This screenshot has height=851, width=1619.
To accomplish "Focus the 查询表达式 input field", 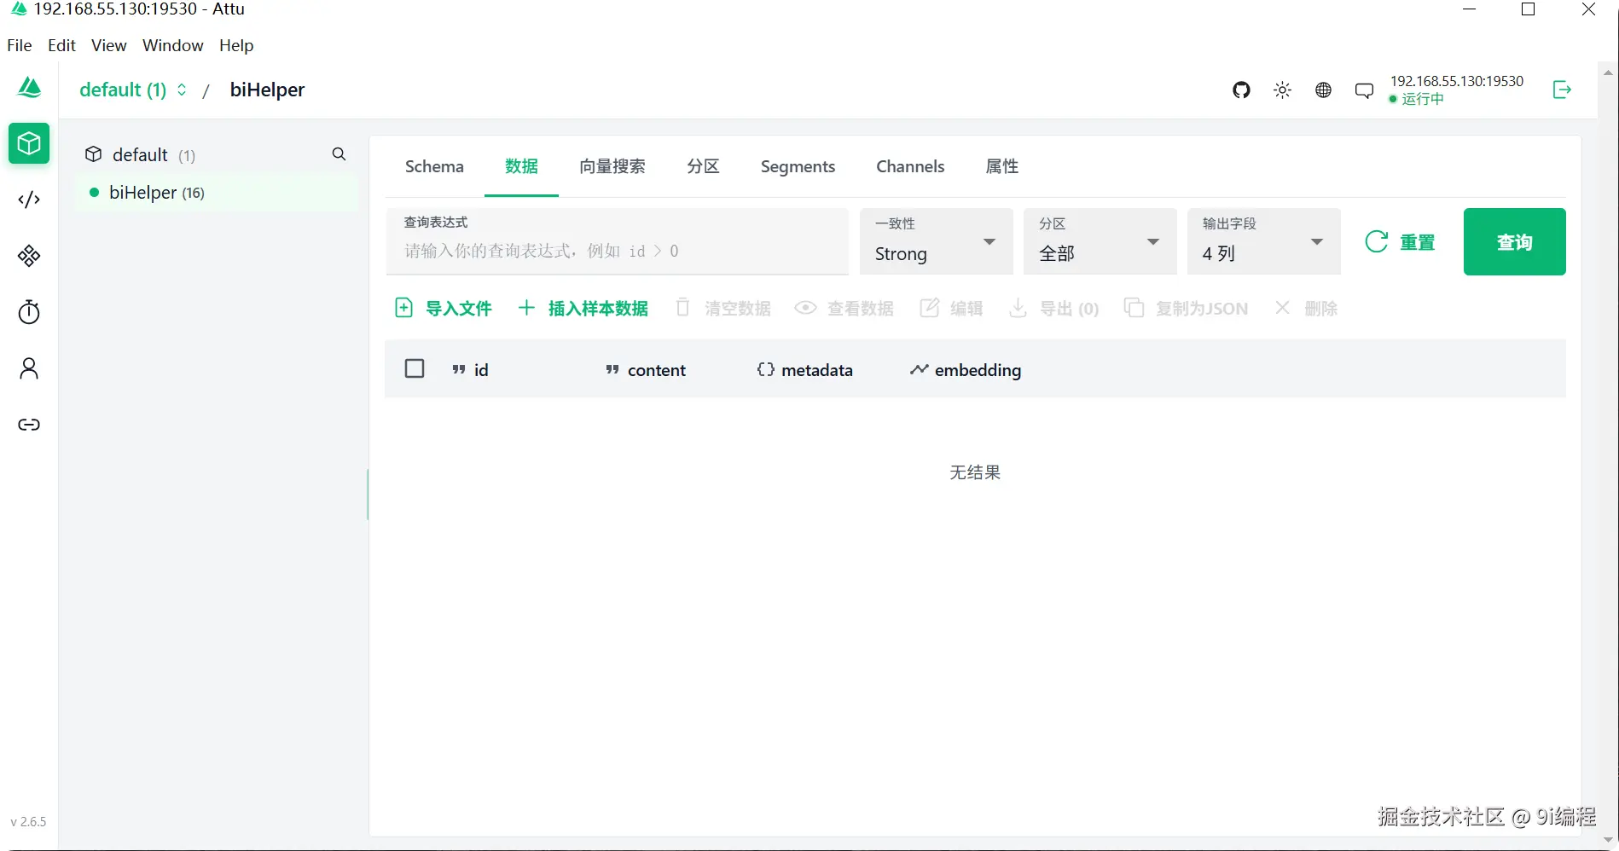I will [x=618, y=241].
